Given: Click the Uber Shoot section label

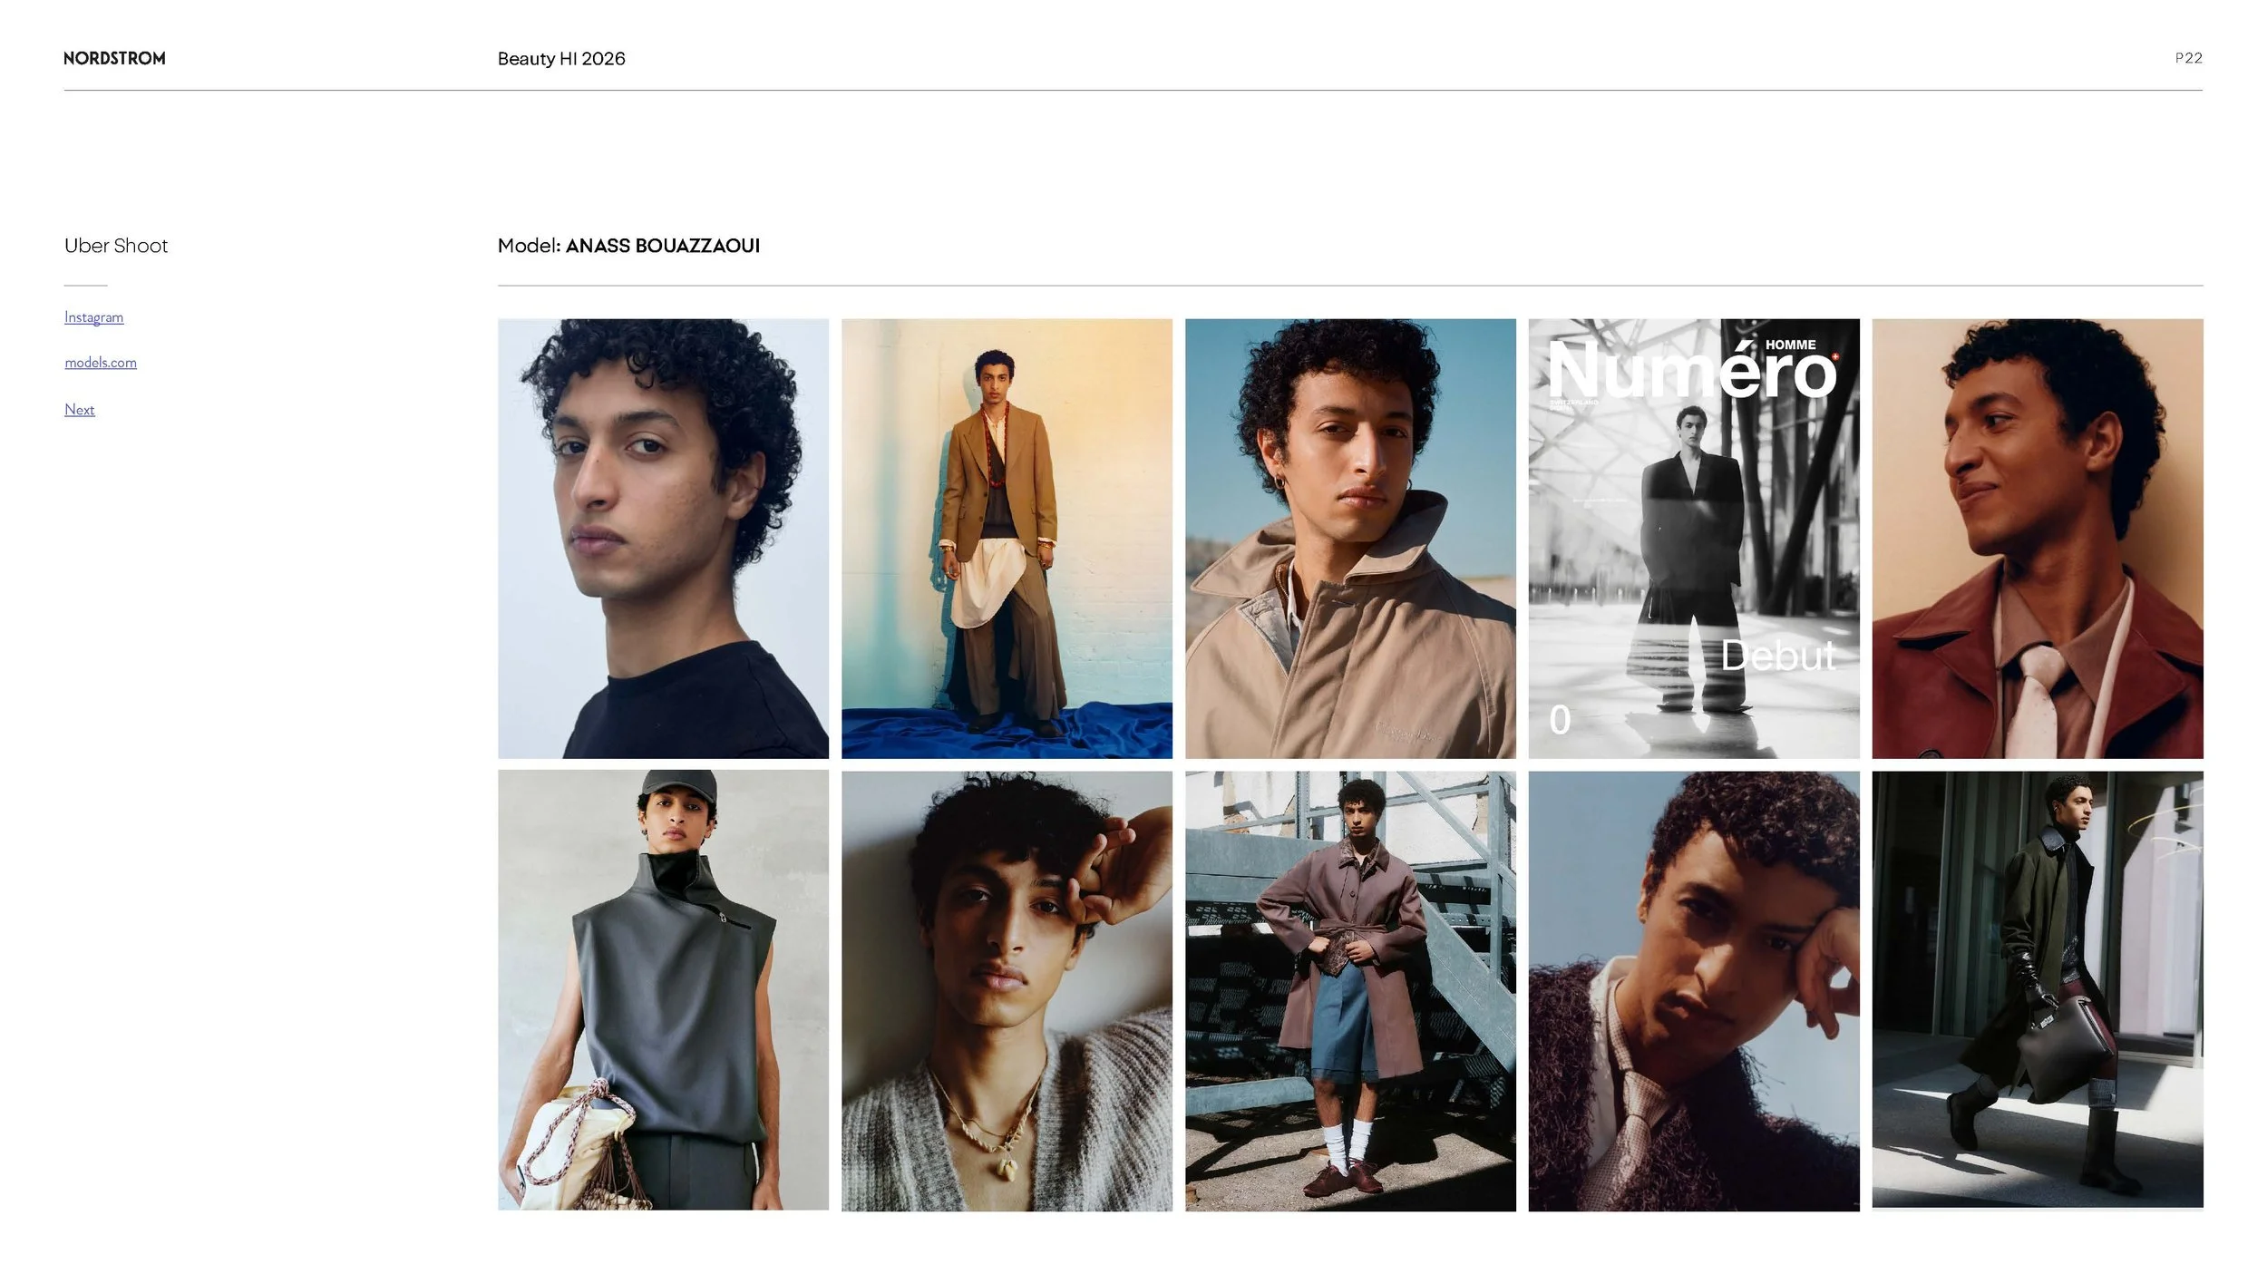Looking at the screenshot, I should coord(116,246).
